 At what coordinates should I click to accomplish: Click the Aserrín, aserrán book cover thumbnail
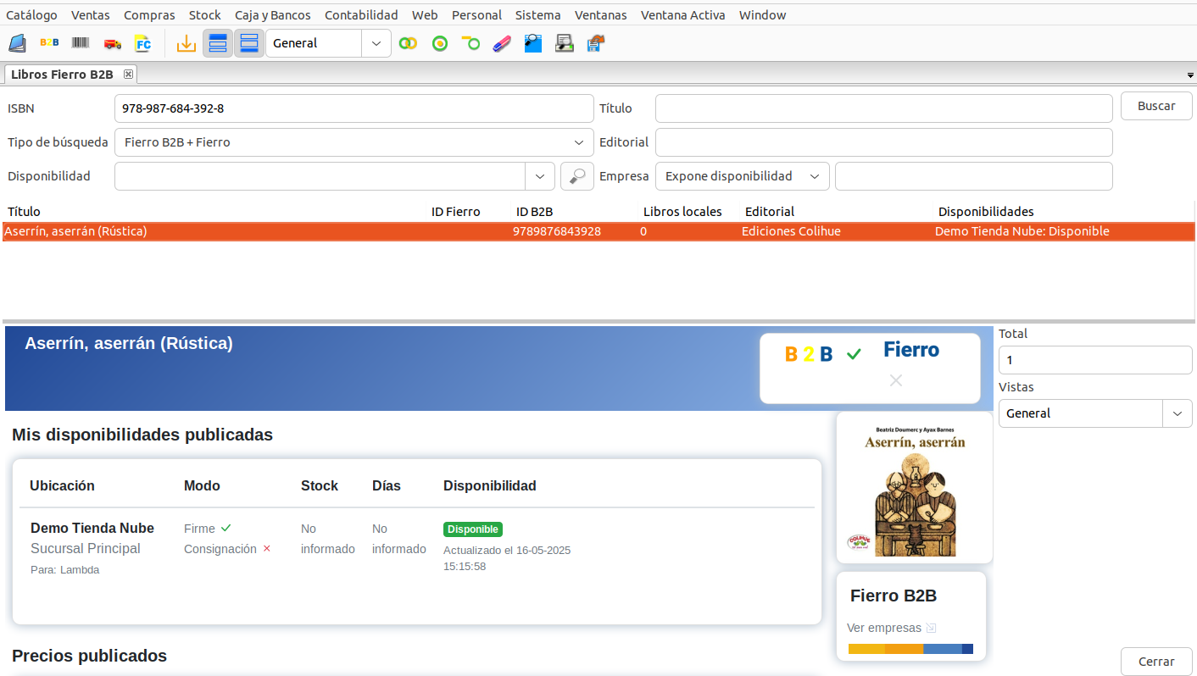[x=915, y=488]
